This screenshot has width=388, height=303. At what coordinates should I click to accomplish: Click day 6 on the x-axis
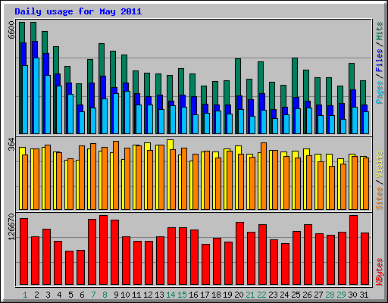pyautogui.click(x=82, y=295)
